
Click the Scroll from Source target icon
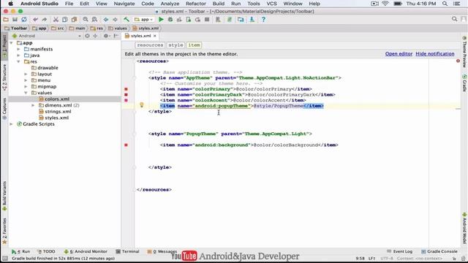pyautogui.click(x=87, y=36)
